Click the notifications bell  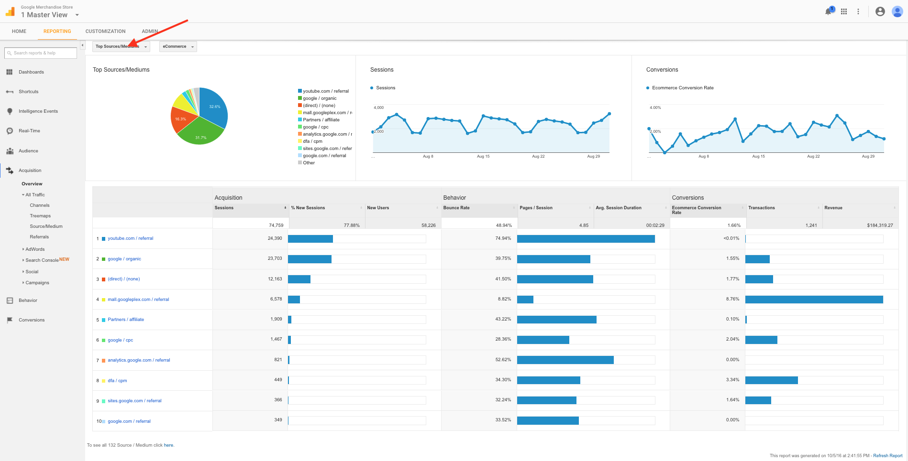click(828, 11)
